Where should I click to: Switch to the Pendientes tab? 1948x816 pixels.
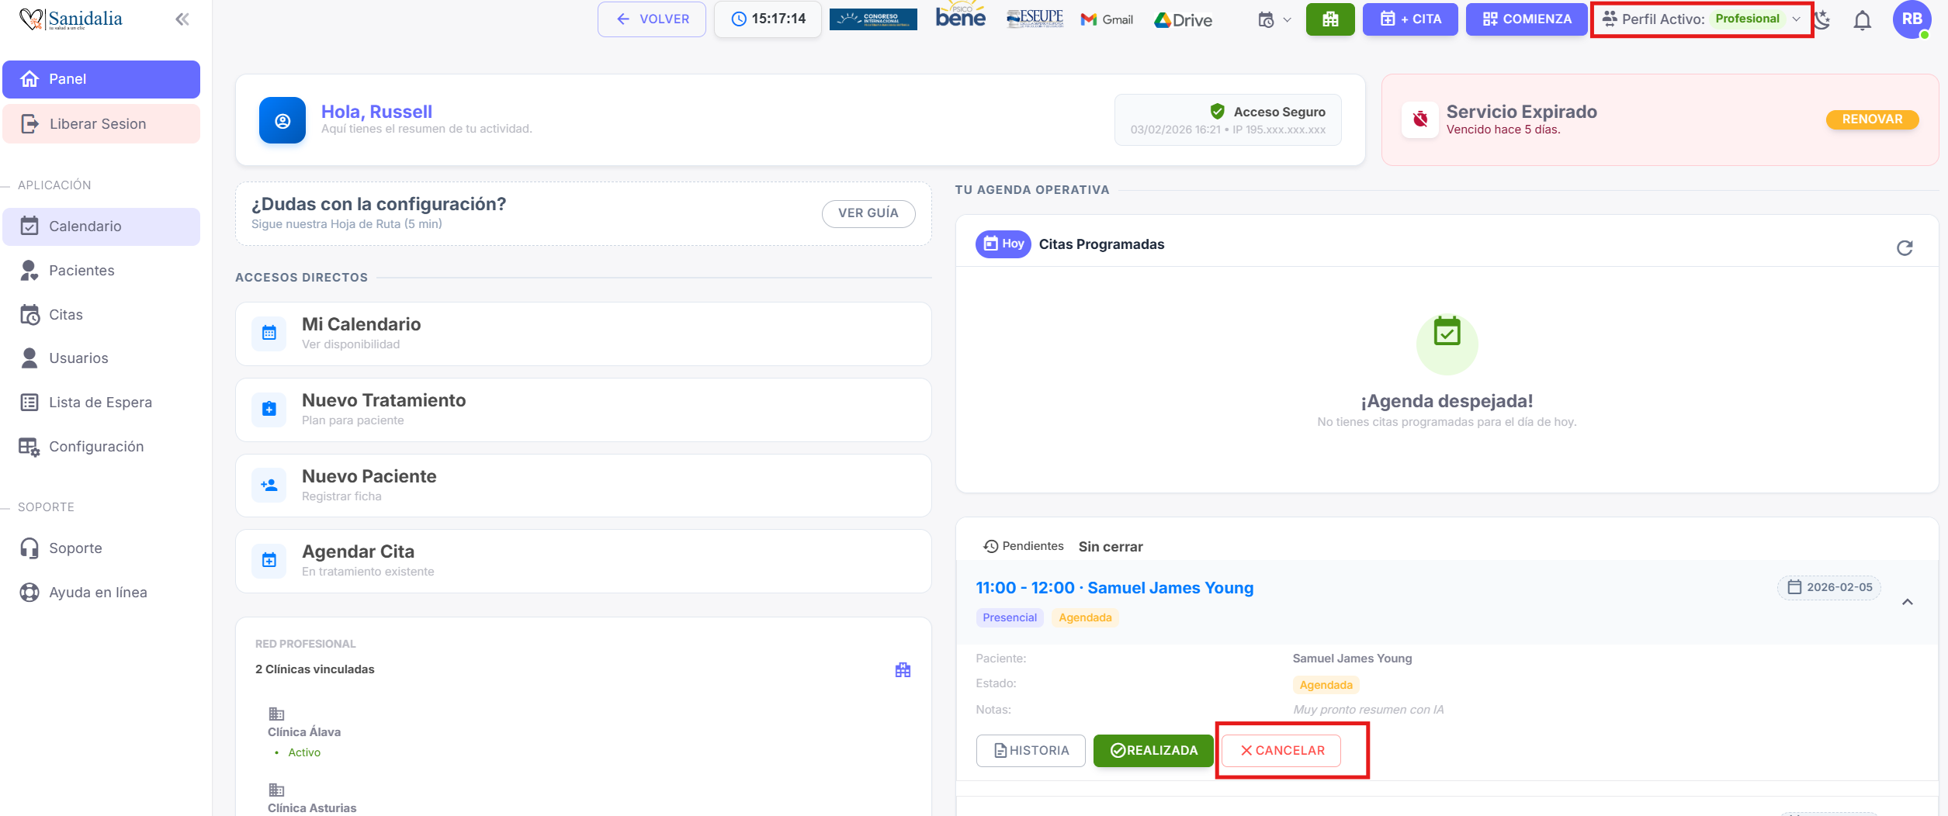point(1024,546)
